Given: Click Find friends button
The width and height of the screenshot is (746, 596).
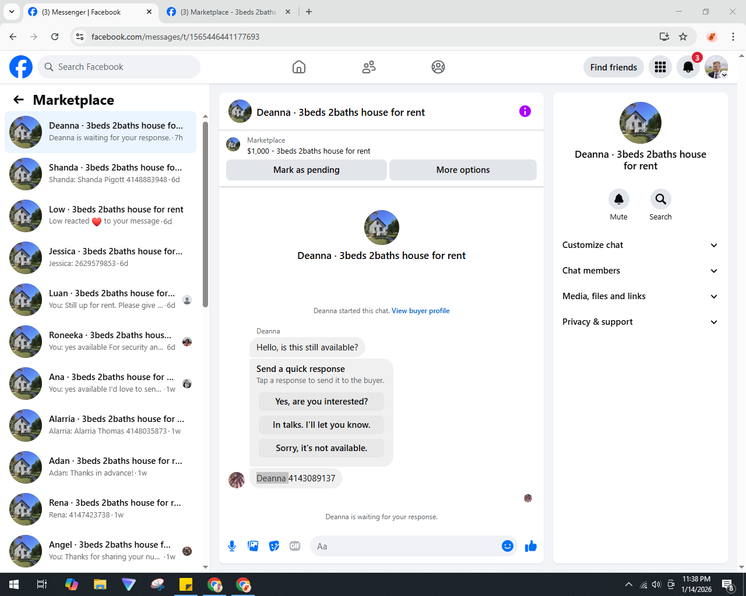Looking at the screenshot, I should coord(614,67).
